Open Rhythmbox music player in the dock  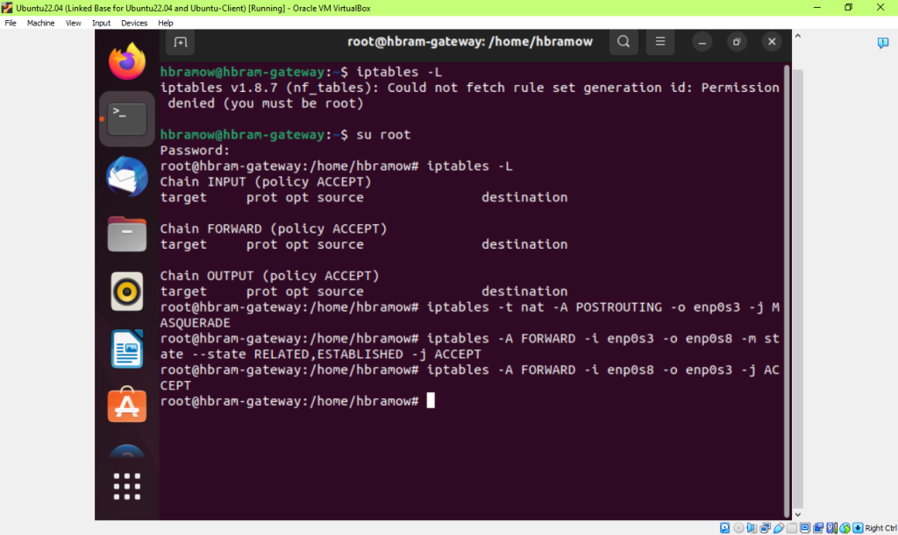point(126,292)
